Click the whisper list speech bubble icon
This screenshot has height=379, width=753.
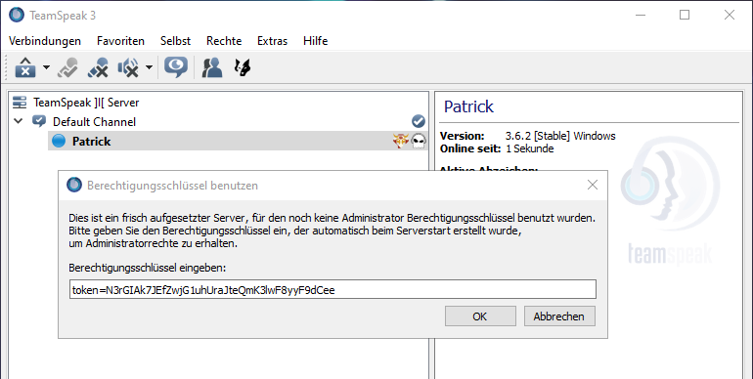click(176, 67)
